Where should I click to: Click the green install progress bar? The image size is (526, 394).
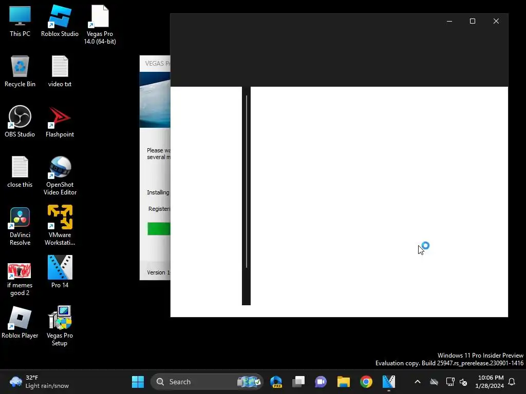159,229
